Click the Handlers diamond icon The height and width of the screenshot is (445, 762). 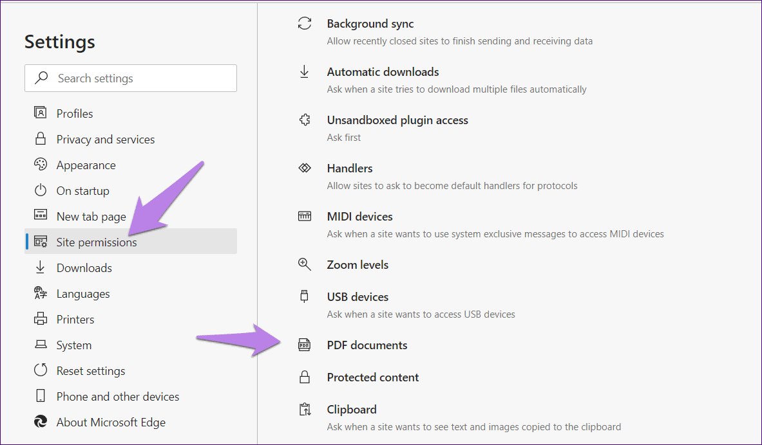304,168
